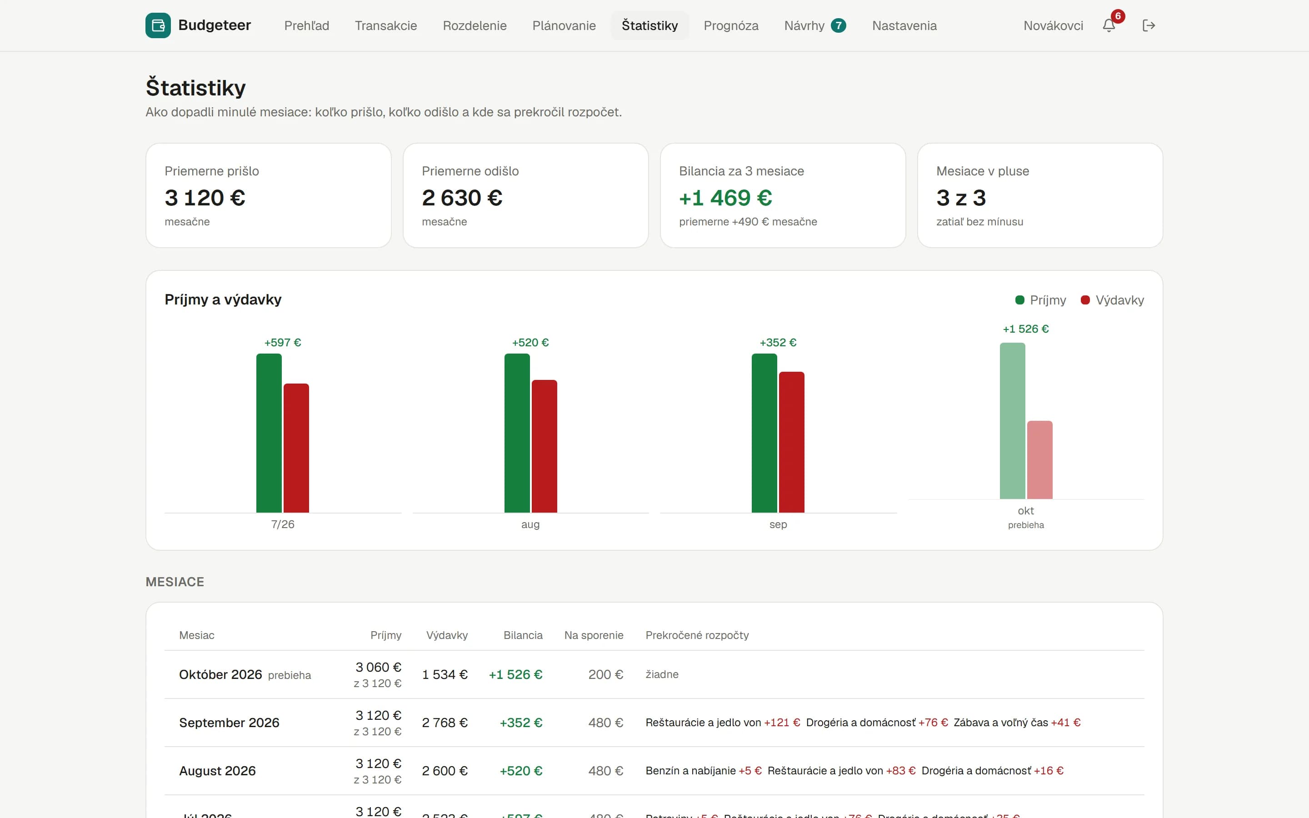The width and height of the screenshot is (1309, 818).
Task: Click the žiadne cell in October row
Action: (661, 675)
